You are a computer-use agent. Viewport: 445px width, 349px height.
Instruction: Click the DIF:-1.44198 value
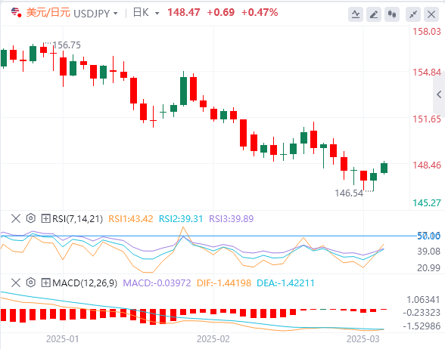click(x=224, y=283)
